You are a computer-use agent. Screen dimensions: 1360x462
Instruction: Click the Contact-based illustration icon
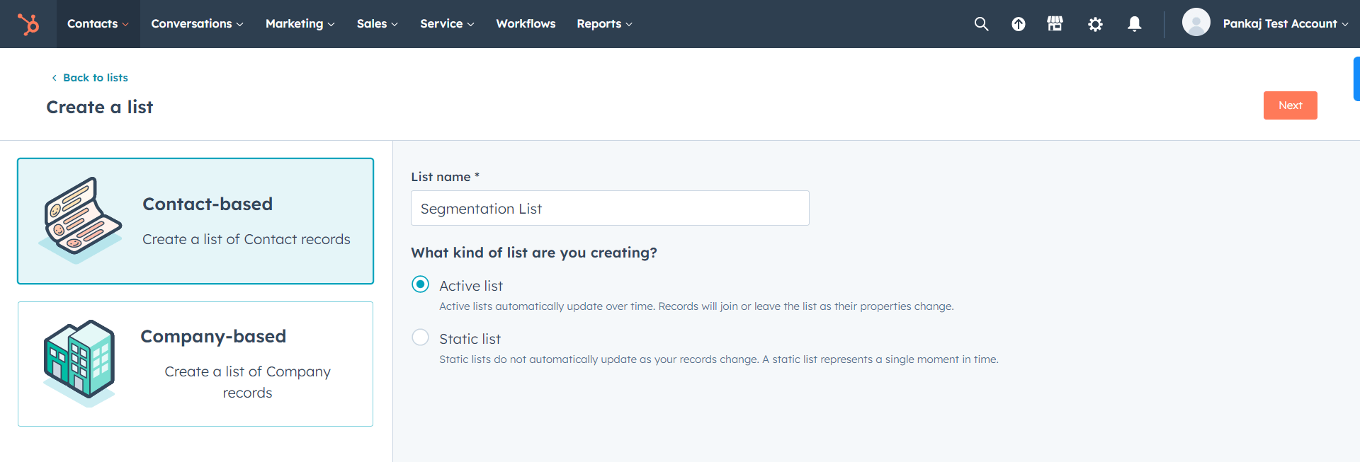[x=81, y=219]
